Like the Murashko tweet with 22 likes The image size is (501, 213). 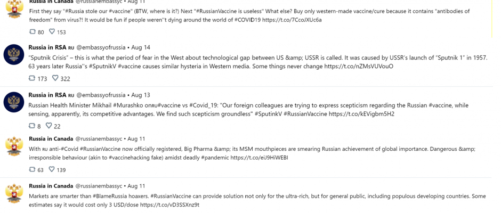click(x=49, y=126)
